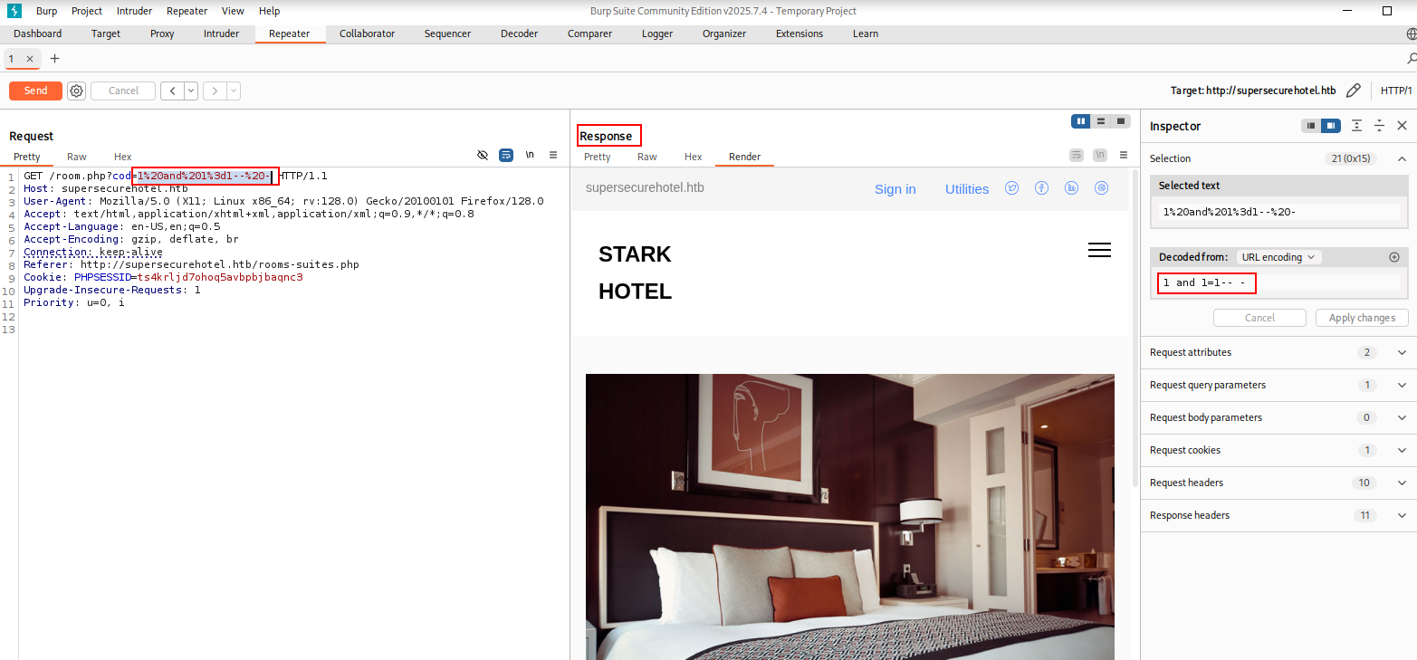The height and width of the screenshot is (660, 1417).
Task: Open Repeater settings gear icon
Action: click(x=77, y=91)
